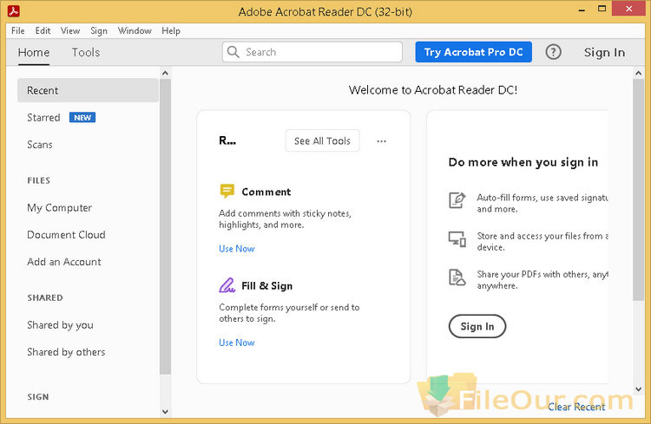Viewport: 651px width, 424px height.
Task: Click the NEW badge beside Starred
Action: click(82, 117)
